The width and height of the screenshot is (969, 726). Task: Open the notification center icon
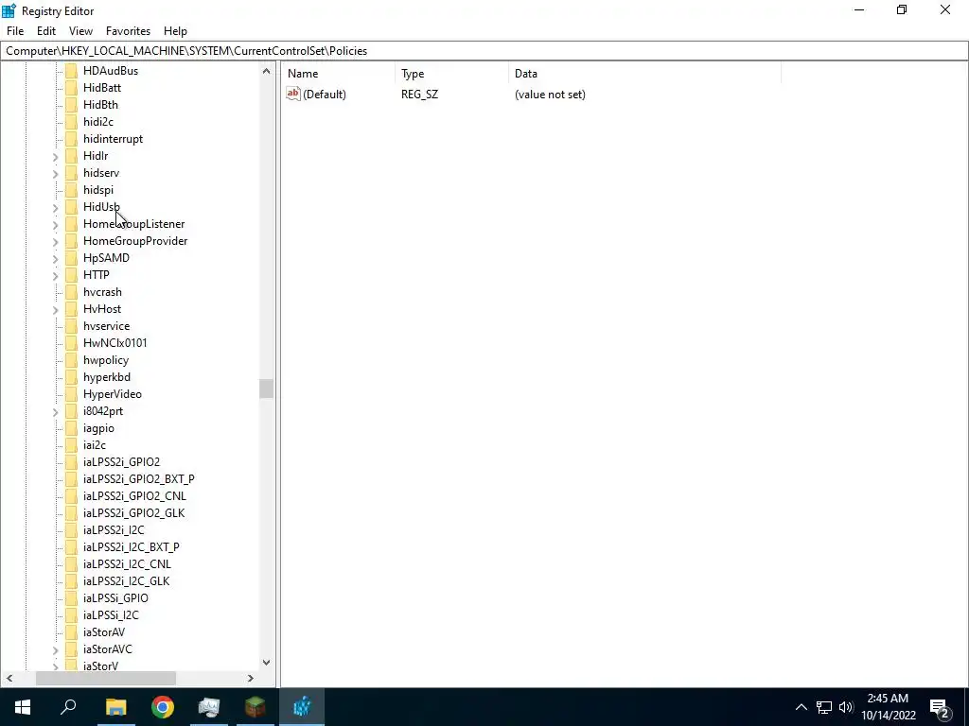940,707
